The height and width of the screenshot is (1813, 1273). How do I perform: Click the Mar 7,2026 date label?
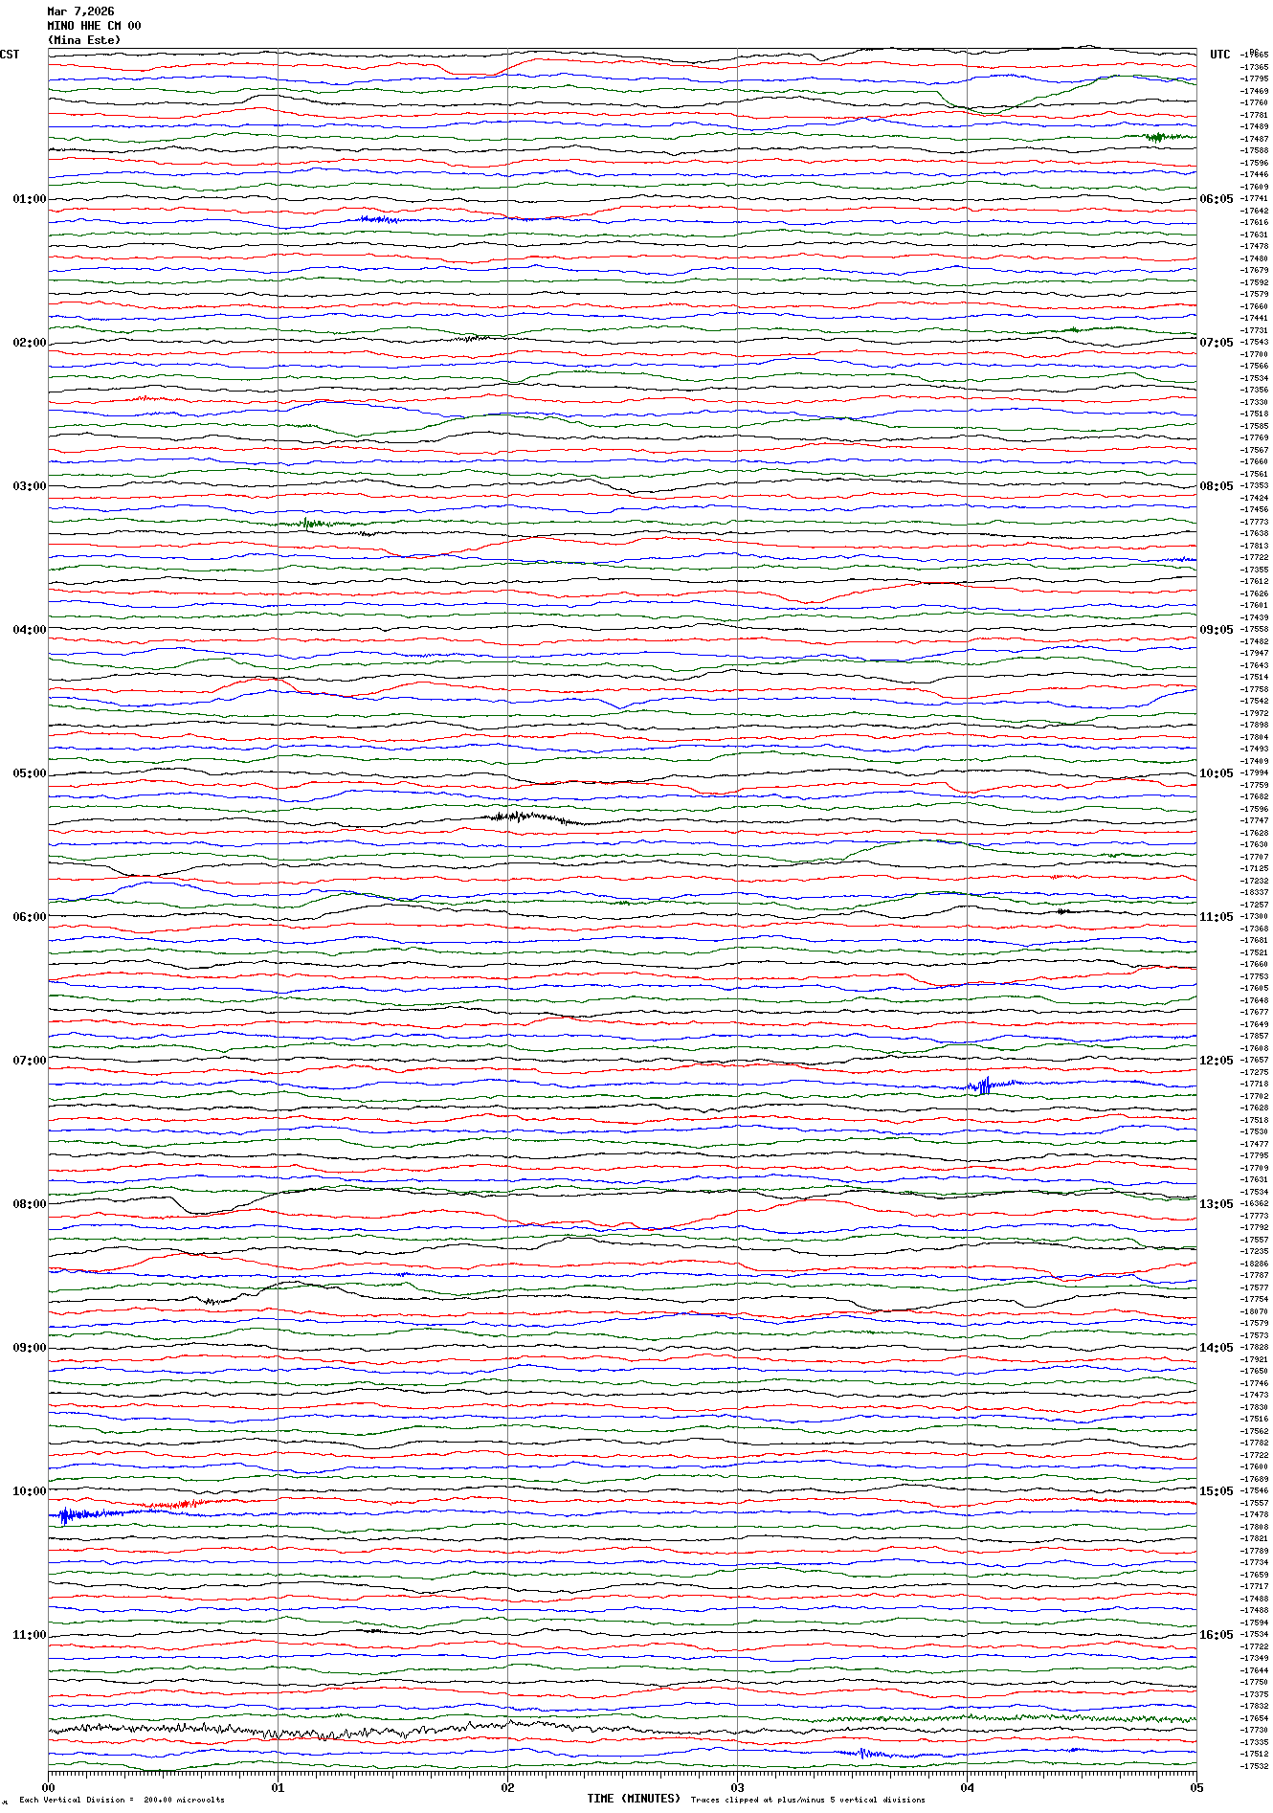pos(80,11)
